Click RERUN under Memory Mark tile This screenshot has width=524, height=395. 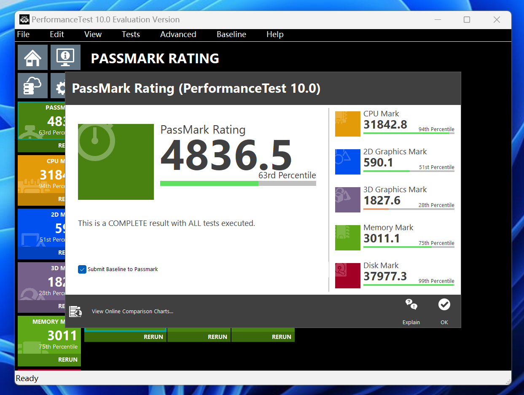(67, 360)
